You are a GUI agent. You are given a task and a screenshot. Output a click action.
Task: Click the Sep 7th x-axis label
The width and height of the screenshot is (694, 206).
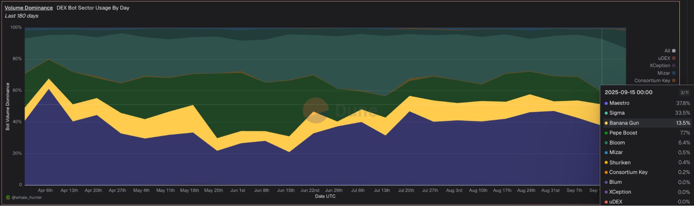(x=574, y=190)
